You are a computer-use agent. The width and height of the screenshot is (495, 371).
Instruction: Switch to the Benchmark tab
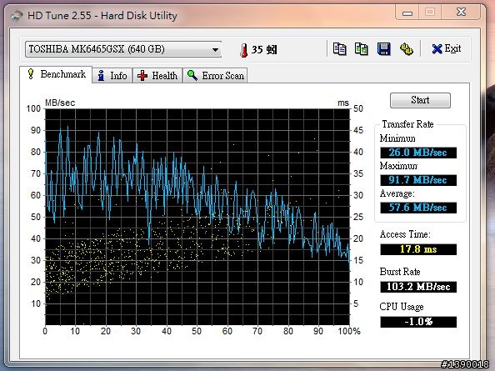click(x=56, y=74)
